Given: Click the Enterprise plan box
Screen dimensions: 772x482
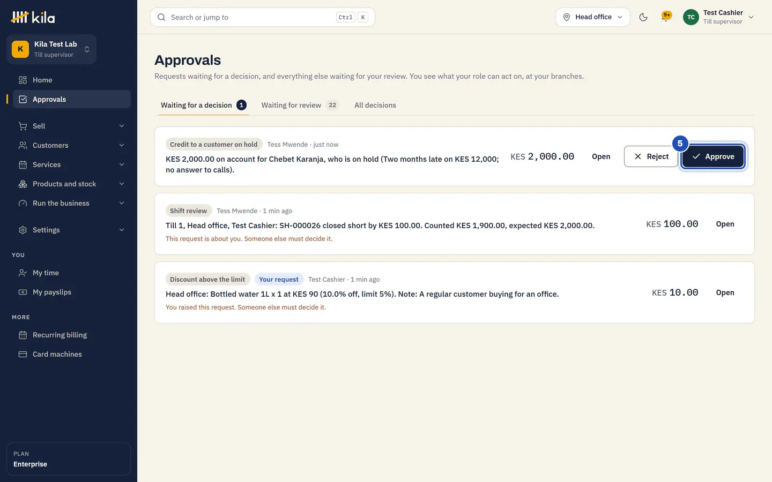Looking at the screenshot, I should coord(69,459).
